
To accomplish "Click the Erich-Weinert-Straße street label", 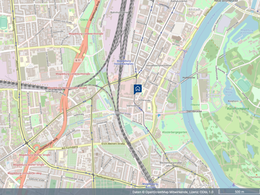I will point(113,144).
